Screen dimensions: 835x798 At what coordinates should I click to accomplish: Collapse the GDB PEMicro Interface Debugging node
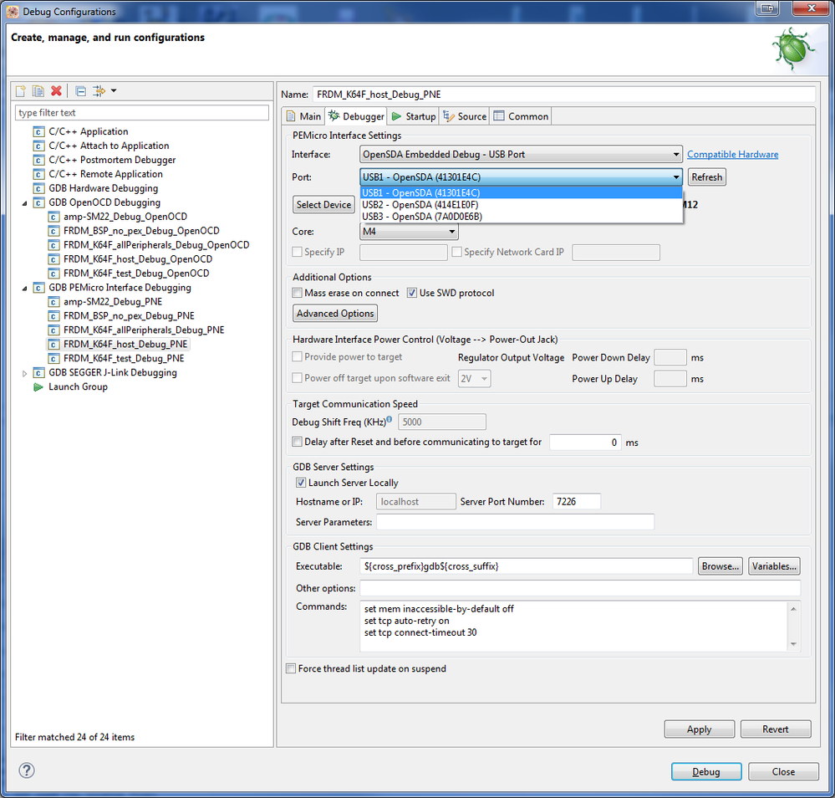point(24,289)
